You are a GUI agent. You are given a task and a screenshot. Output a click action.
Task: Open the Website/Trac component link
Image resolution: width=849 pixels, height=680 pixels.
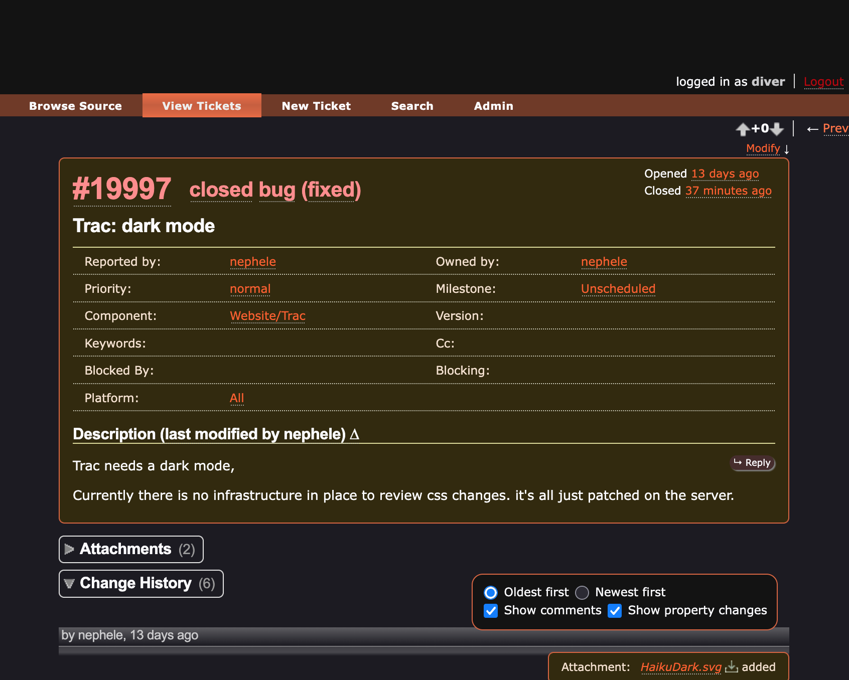(x=267, y=316)
